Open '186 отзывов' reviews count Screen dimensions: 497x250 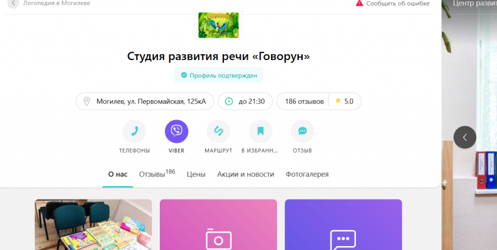304,101
